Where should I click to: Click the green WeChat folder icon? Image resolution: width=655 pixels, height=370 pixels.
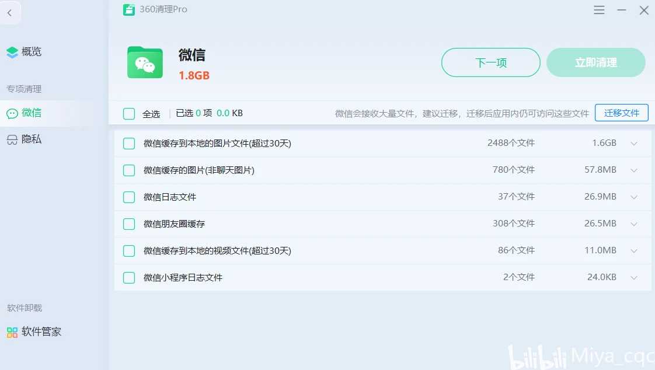tap(145, 62)
